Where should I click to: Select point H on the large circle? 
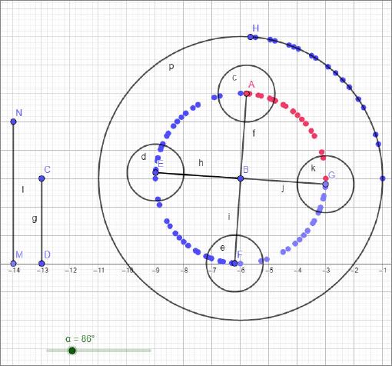pos(251,37)
